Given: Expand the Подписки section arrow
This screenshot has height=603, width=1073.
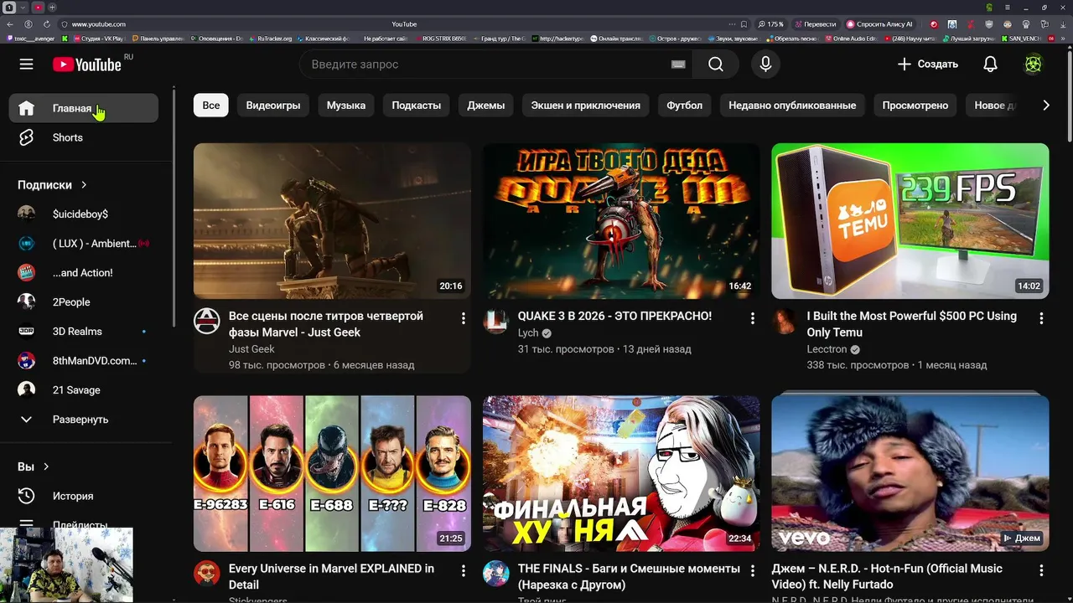Looking at the screenshot, I should [x=84, y=185].
